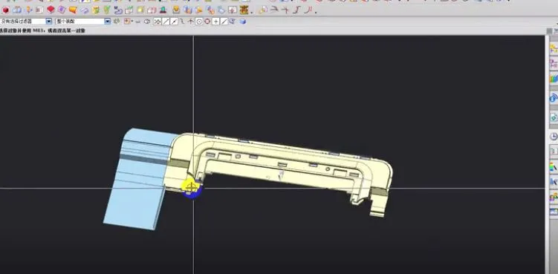
Task: Select the orange wedge shape tool icon
Action: coord(73,10)
